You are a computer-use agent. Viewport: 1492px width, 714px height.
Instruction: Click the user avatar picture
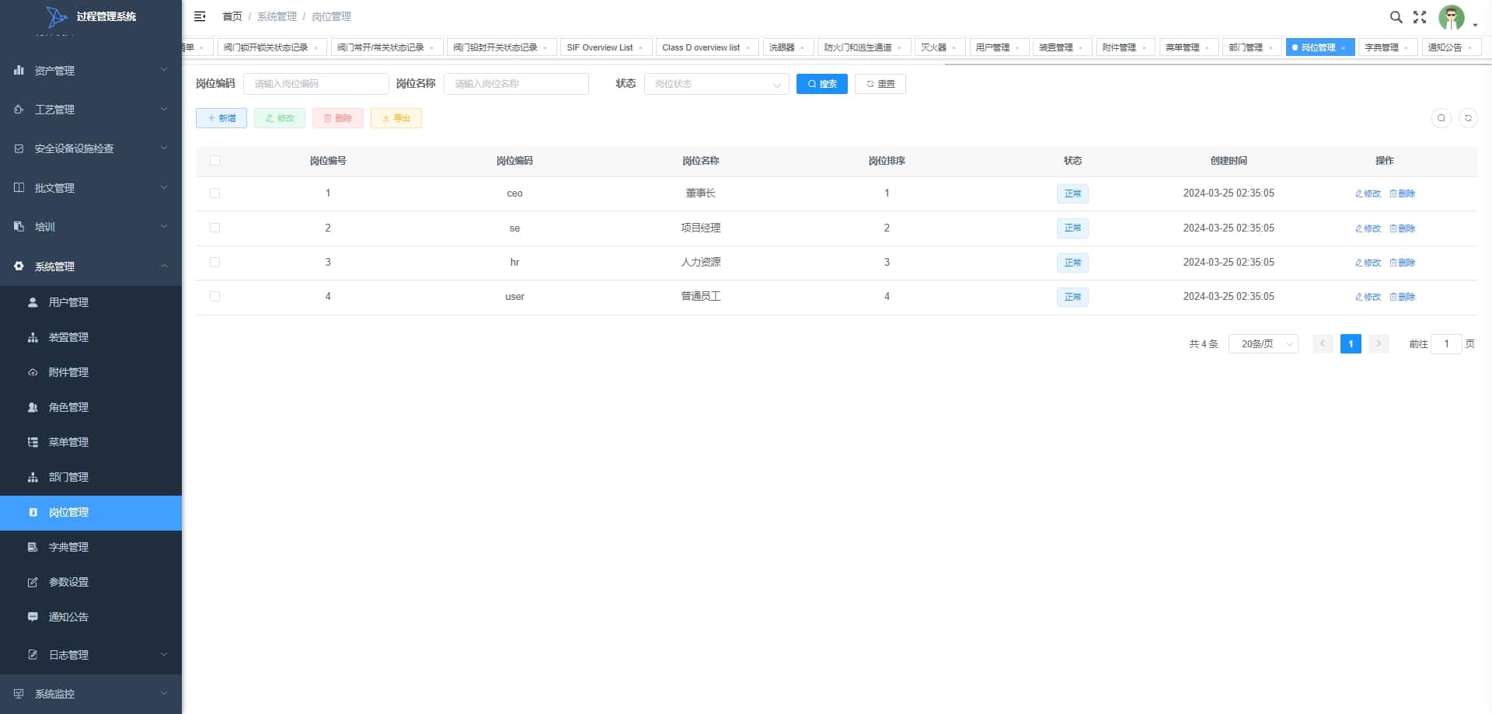(1451, 17)
